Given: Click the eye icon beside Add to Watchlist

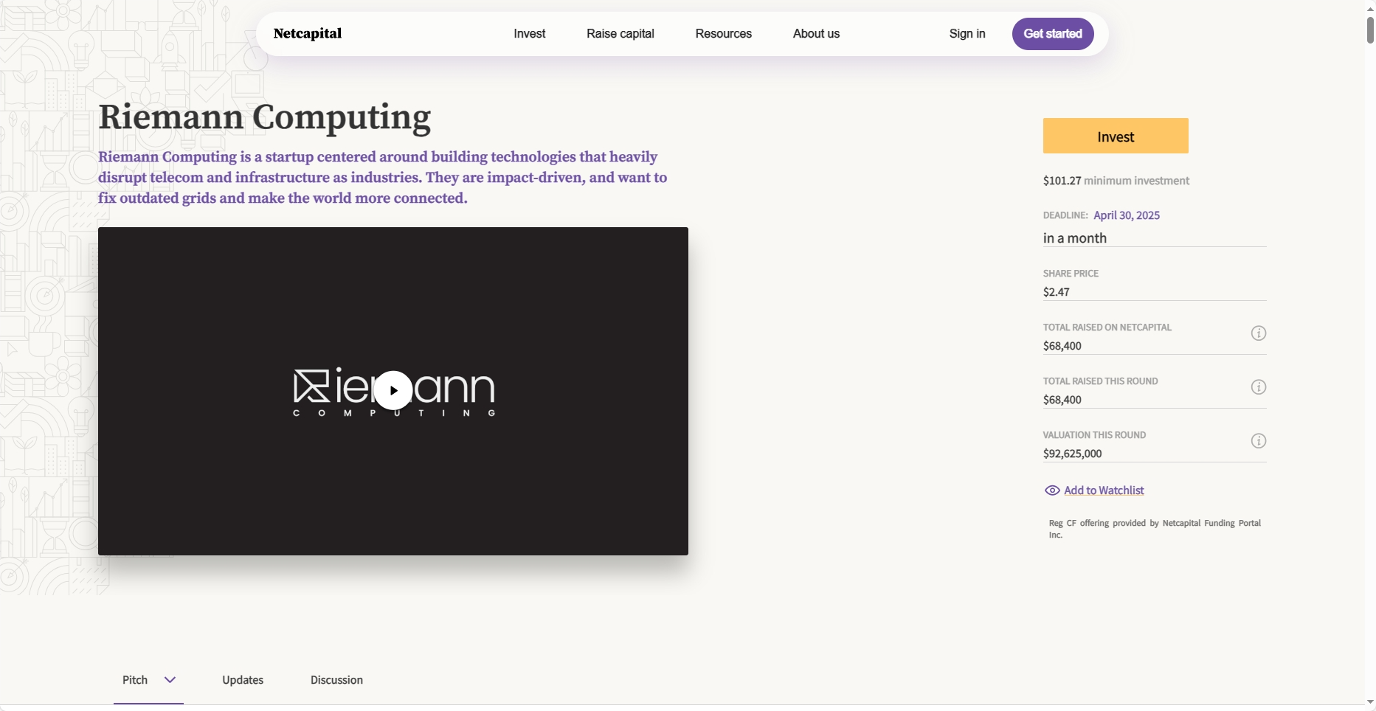Looking at the screenshot, I should (1052, 490).
